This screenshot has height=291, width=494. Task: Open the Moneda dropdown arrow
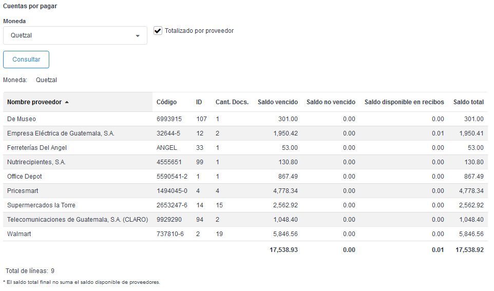point(138,36)
